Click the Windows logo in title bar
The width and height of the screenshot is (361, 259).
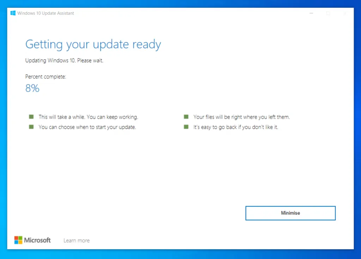pyautogui.click(x=13, y=13)
